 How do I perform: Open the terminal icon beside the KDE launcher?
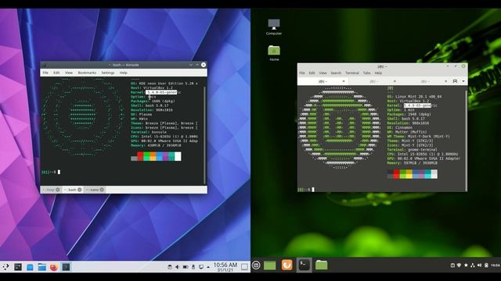[18, 267]
